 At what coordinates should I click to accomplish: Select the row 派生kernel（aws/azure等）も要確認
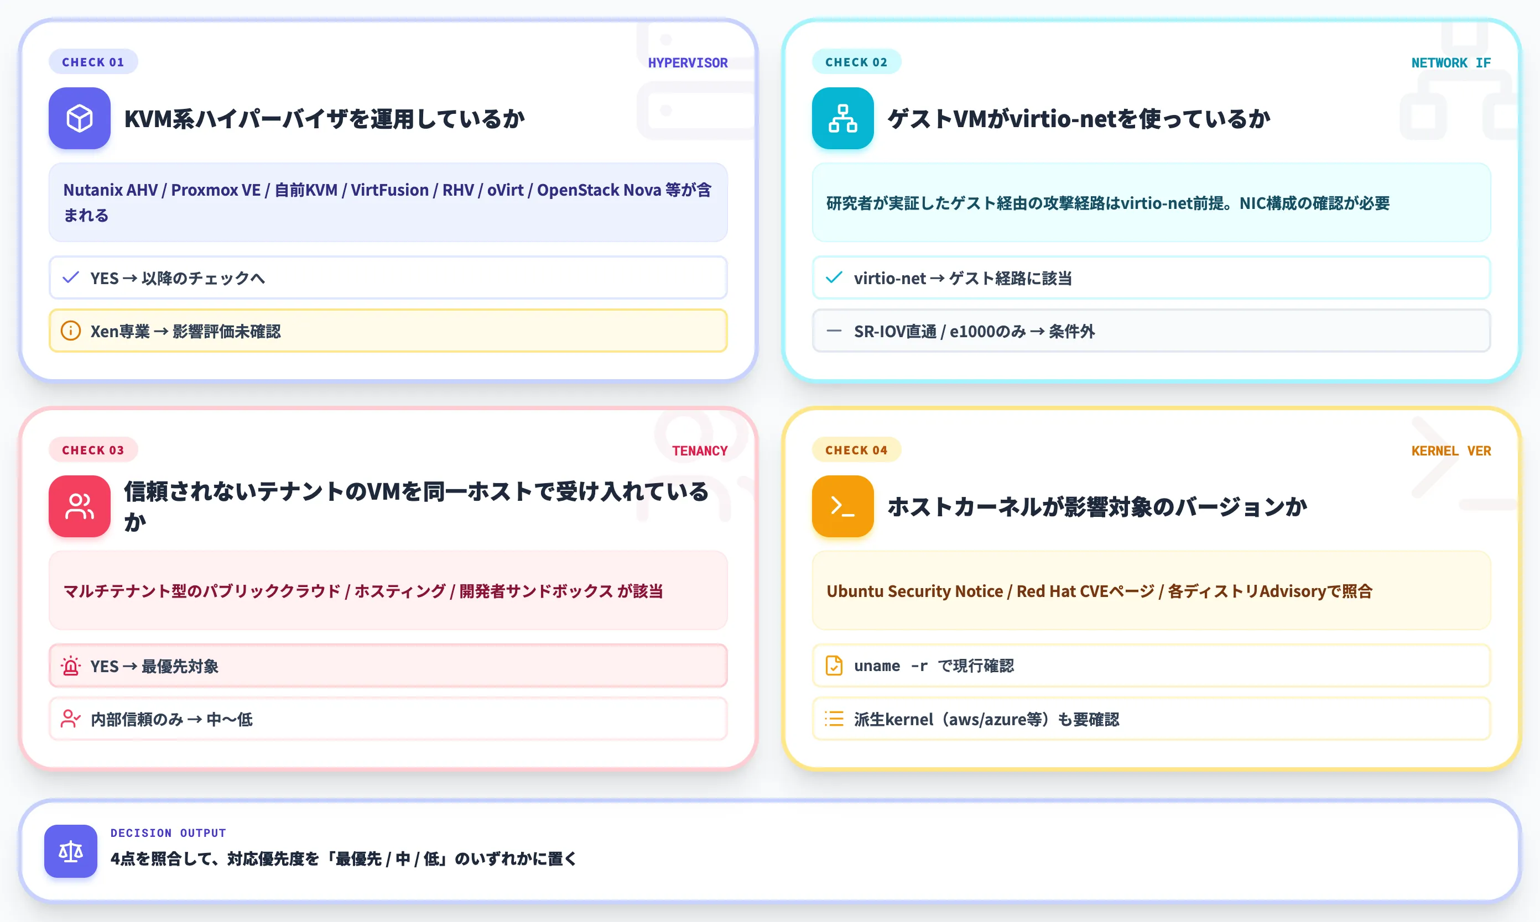1152,719
